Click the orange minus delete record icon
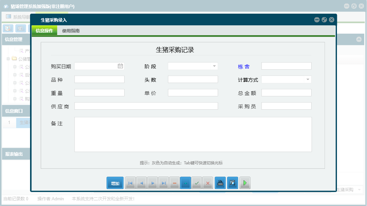 (175, 183)
